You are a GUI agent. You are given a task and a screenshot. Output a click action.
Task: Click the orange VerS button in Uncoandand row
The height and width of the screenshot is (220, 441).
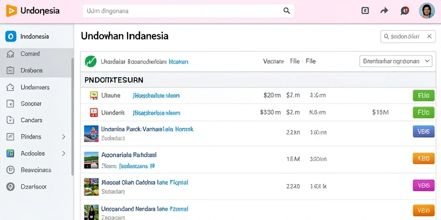pos(424,211)
